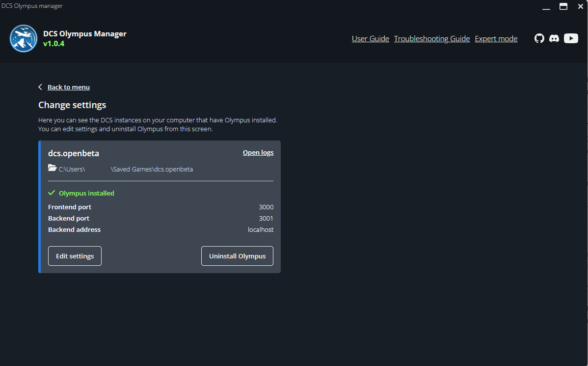This screenshot has height=366, width=588.
Task: Click the green Olympus installed checkmark
Action: (52, 193)
